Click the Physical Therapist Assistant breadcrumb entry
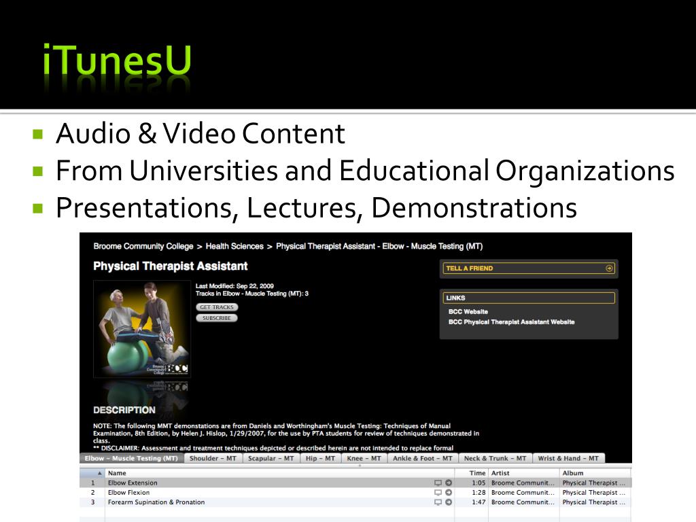The width and height of the screenshot is (696, 522). [x=379, y=246]
